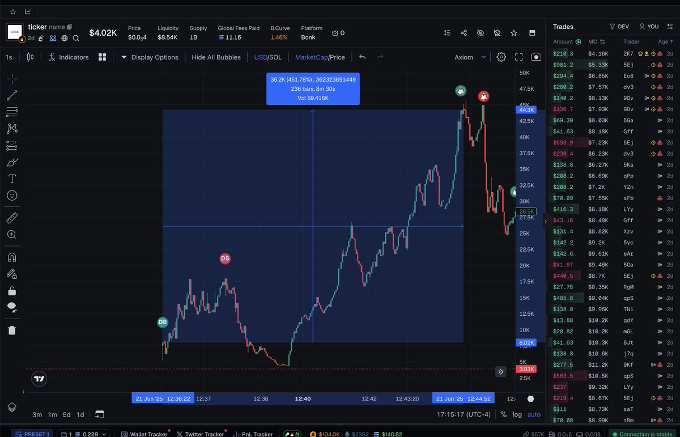Select the brush drawing tool
Viewport: 680px width, 437px height.
click(x=12, y=162)
